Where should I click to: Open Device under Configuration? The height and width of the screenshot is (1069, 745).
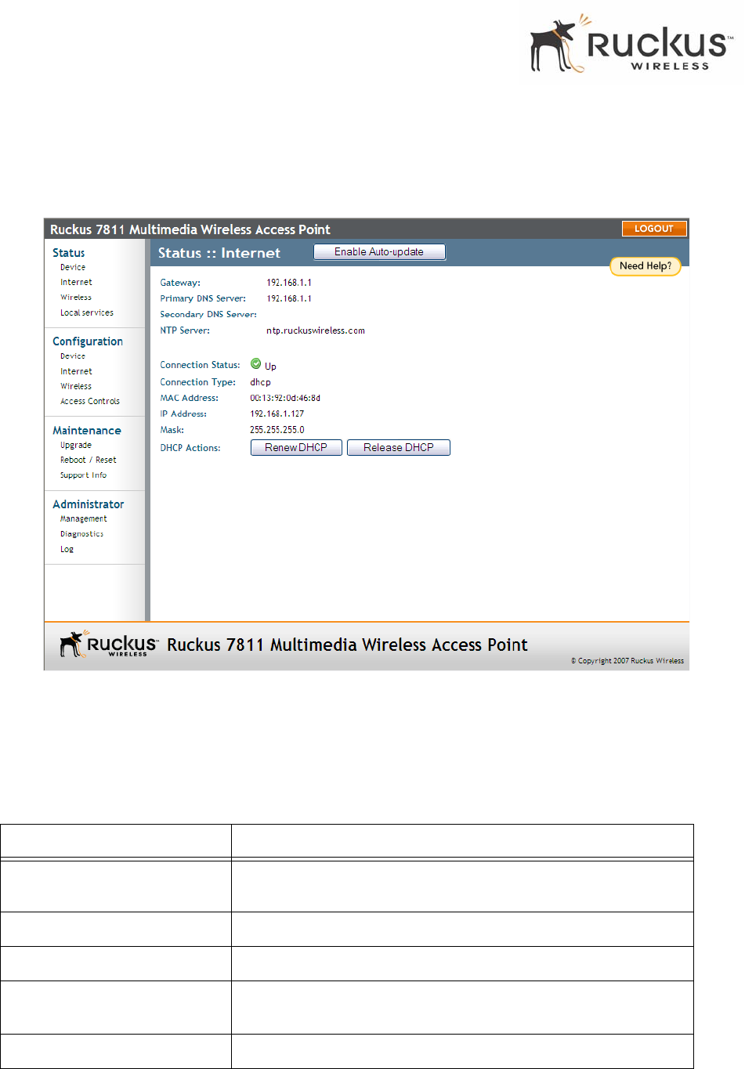[x=73, y=356]
